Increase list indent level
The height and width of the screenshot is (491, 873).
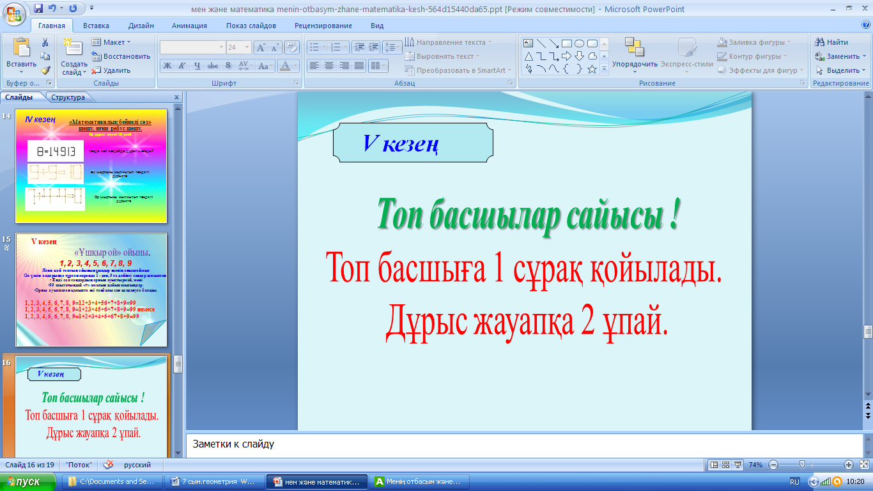click(373, 47)
